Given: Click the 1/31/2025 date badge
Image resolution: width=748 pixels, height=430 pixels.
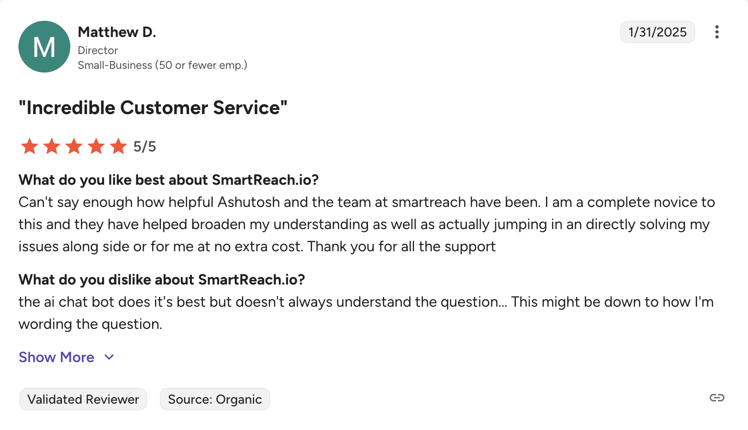Looking at the screenshot, I should pos(657,32).
